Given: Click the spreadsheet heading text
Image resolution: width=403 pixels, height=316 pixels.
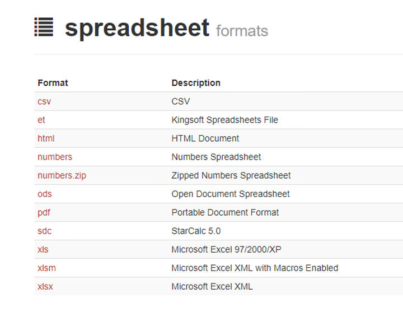Looking at the screenshot, I should pyautogui.click(x=137, y=28).
